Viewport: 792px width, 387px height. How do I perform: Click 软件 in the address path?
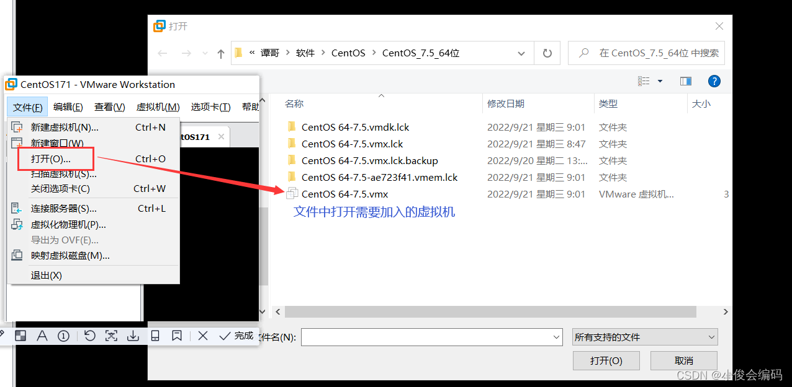(305, 53)
